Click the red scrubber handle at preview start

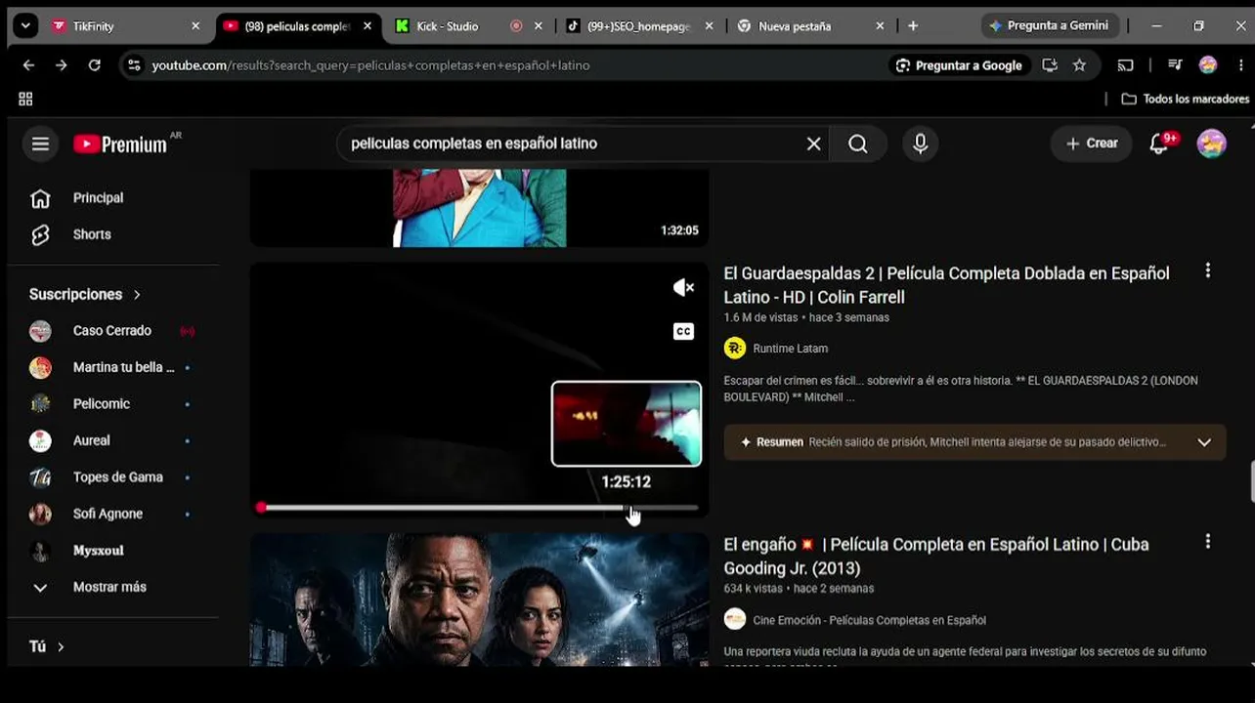pyautogui.click(x=261, y=508)
